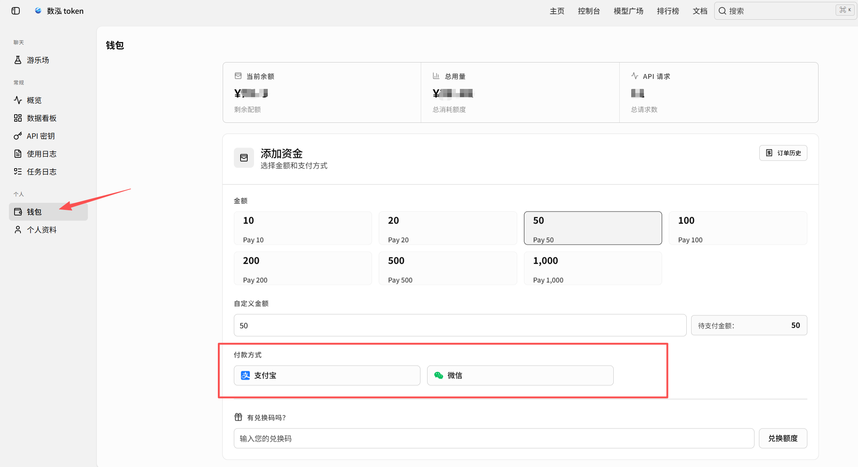Select the 200 amount option
This screenshot has height=467, width=858.
303,268
